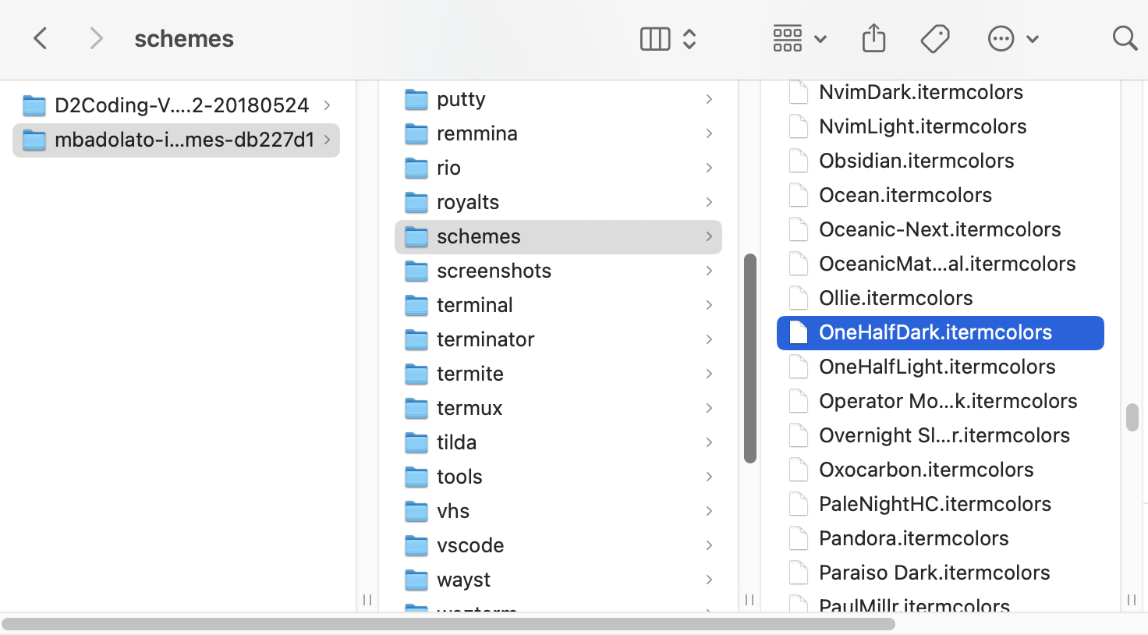Open the vscode folder

point(558,545)
